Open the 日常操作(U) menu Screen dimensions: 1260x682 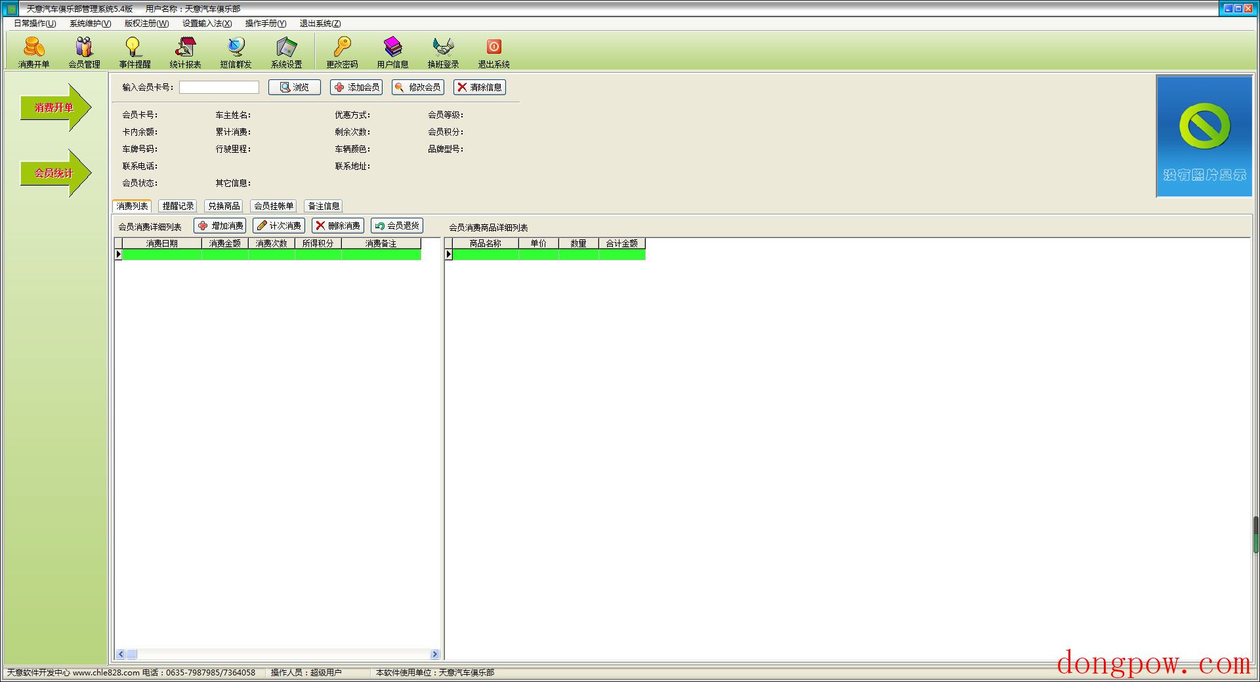35,24
